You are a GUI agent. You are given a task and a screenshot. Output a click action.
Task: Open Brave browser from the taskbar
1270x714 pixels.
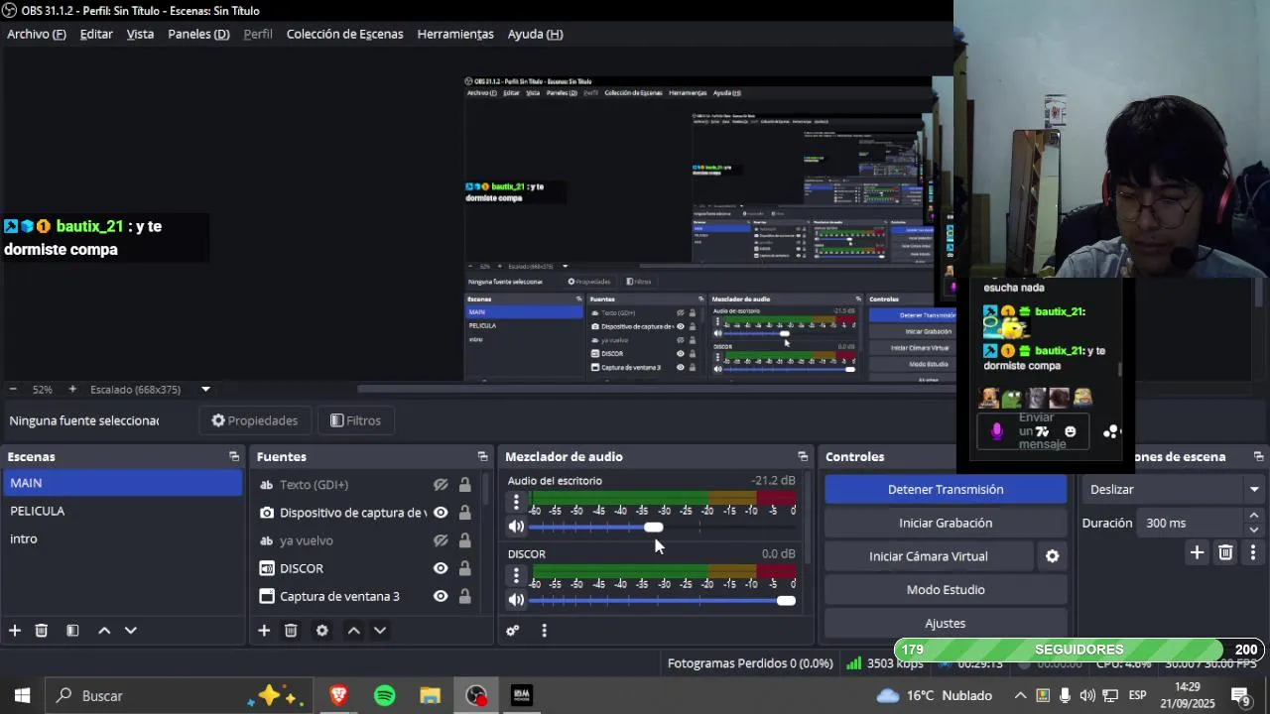tap(338, 696)
